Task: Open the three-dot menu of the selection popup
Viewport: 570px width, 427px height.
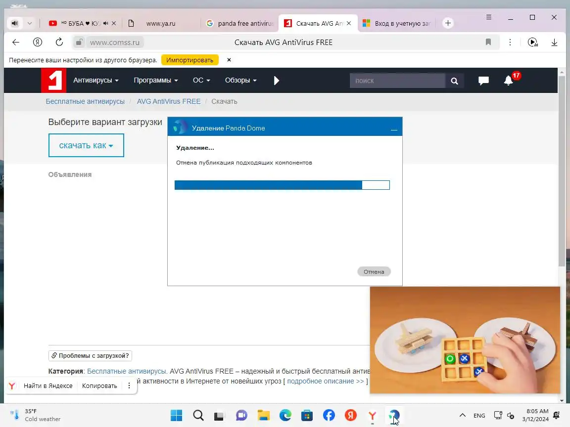Action: click(129, 385)
